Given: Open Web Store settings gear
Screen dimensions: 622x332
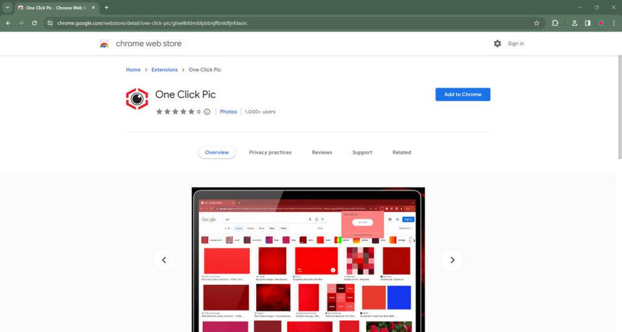Looking at the screenshot, I should pyautogui.click(x=497, y=44).
